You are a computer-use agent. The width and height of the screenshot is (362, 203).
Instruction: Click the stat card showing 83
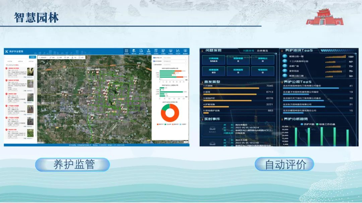214,71
